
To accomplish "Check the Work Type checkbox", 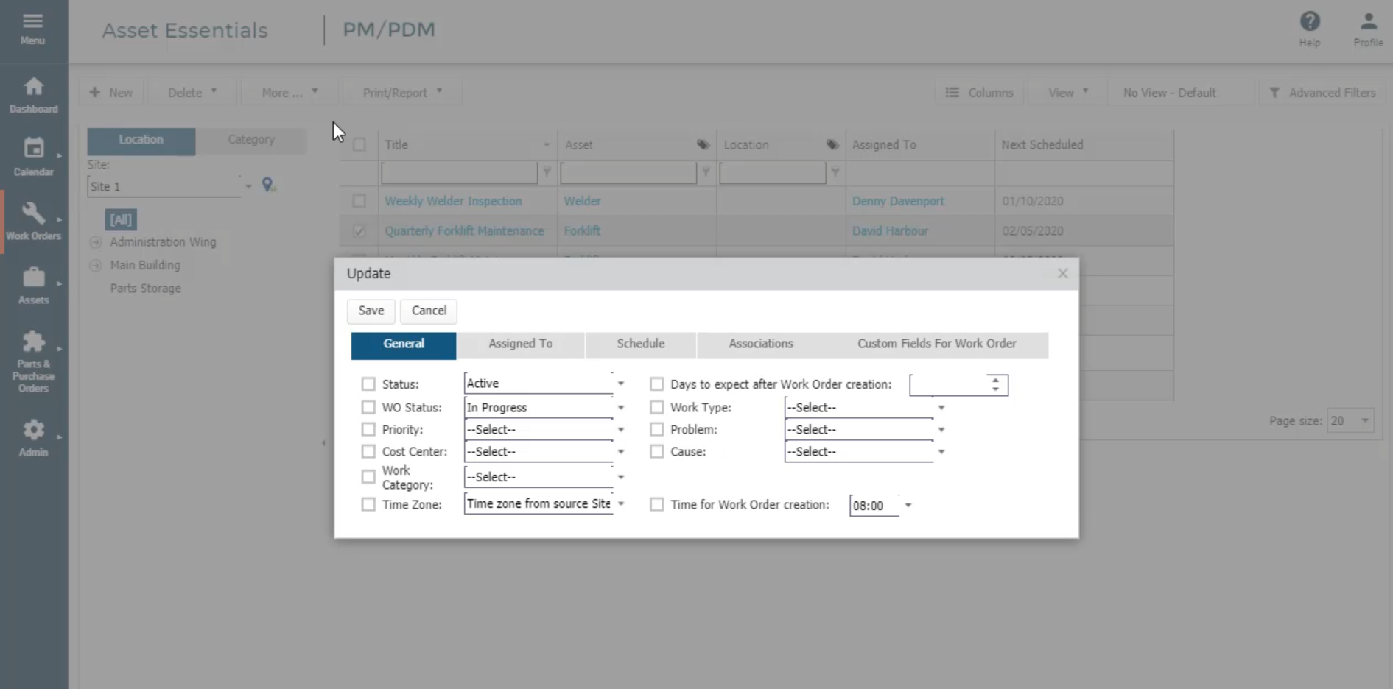I will click(656, 407).
